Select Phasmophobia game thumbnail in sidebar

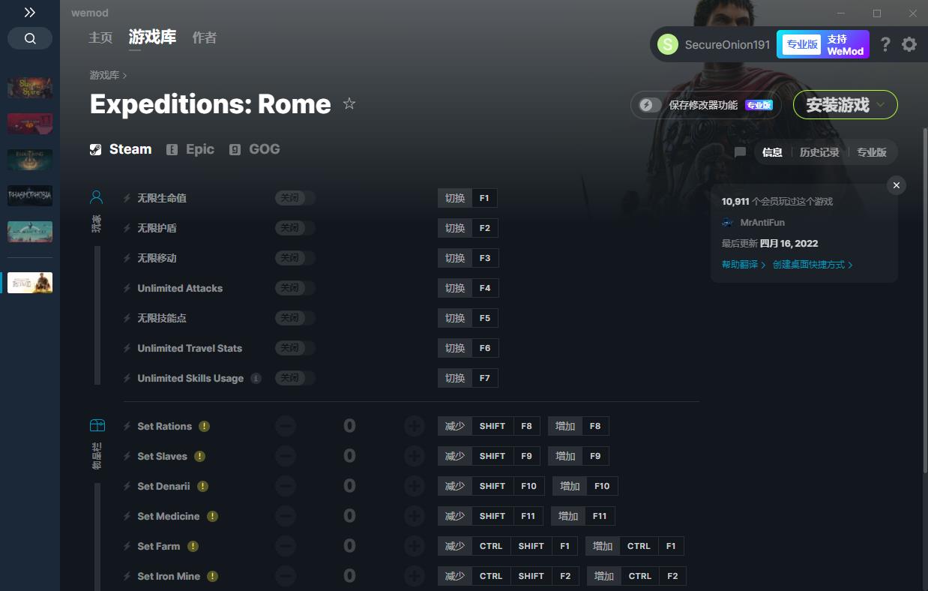coord(30,196)
